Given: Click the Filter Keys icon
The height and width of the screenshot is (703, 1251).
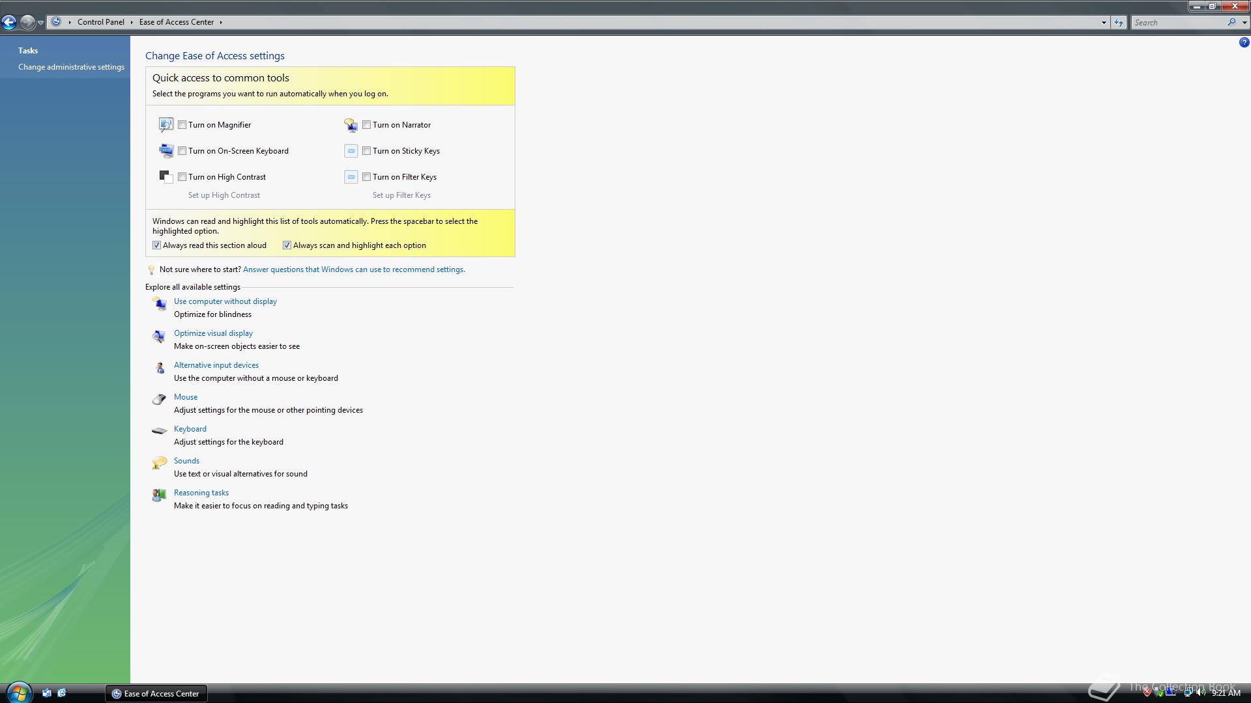Looking at the screenshot, I should pos(351,177).
